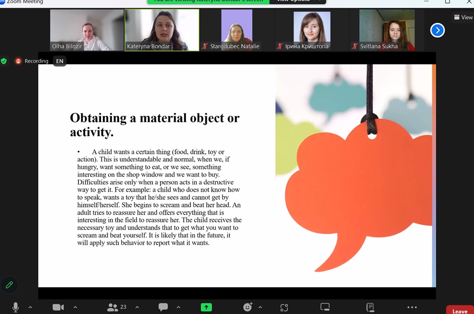The image size is (474, 314).
Task: Expand video options arrow beside camera
Action: pos(75,307)
